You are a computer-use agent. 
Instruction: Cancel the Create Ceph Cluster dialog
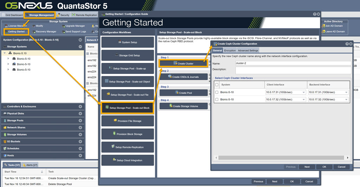(341, 167)
